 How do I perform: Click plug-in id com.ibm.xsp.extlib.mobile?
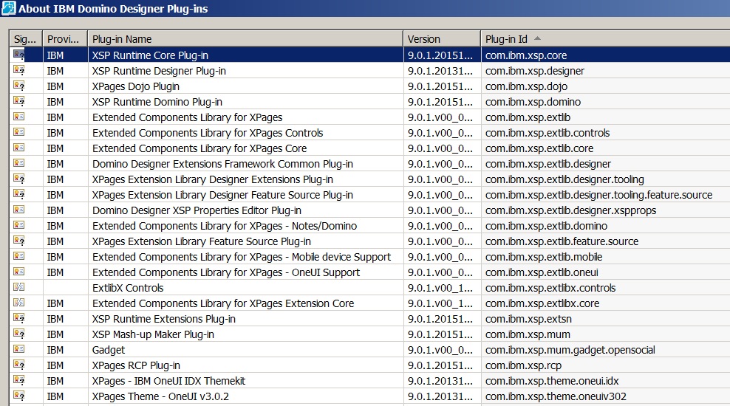(543, 257)
